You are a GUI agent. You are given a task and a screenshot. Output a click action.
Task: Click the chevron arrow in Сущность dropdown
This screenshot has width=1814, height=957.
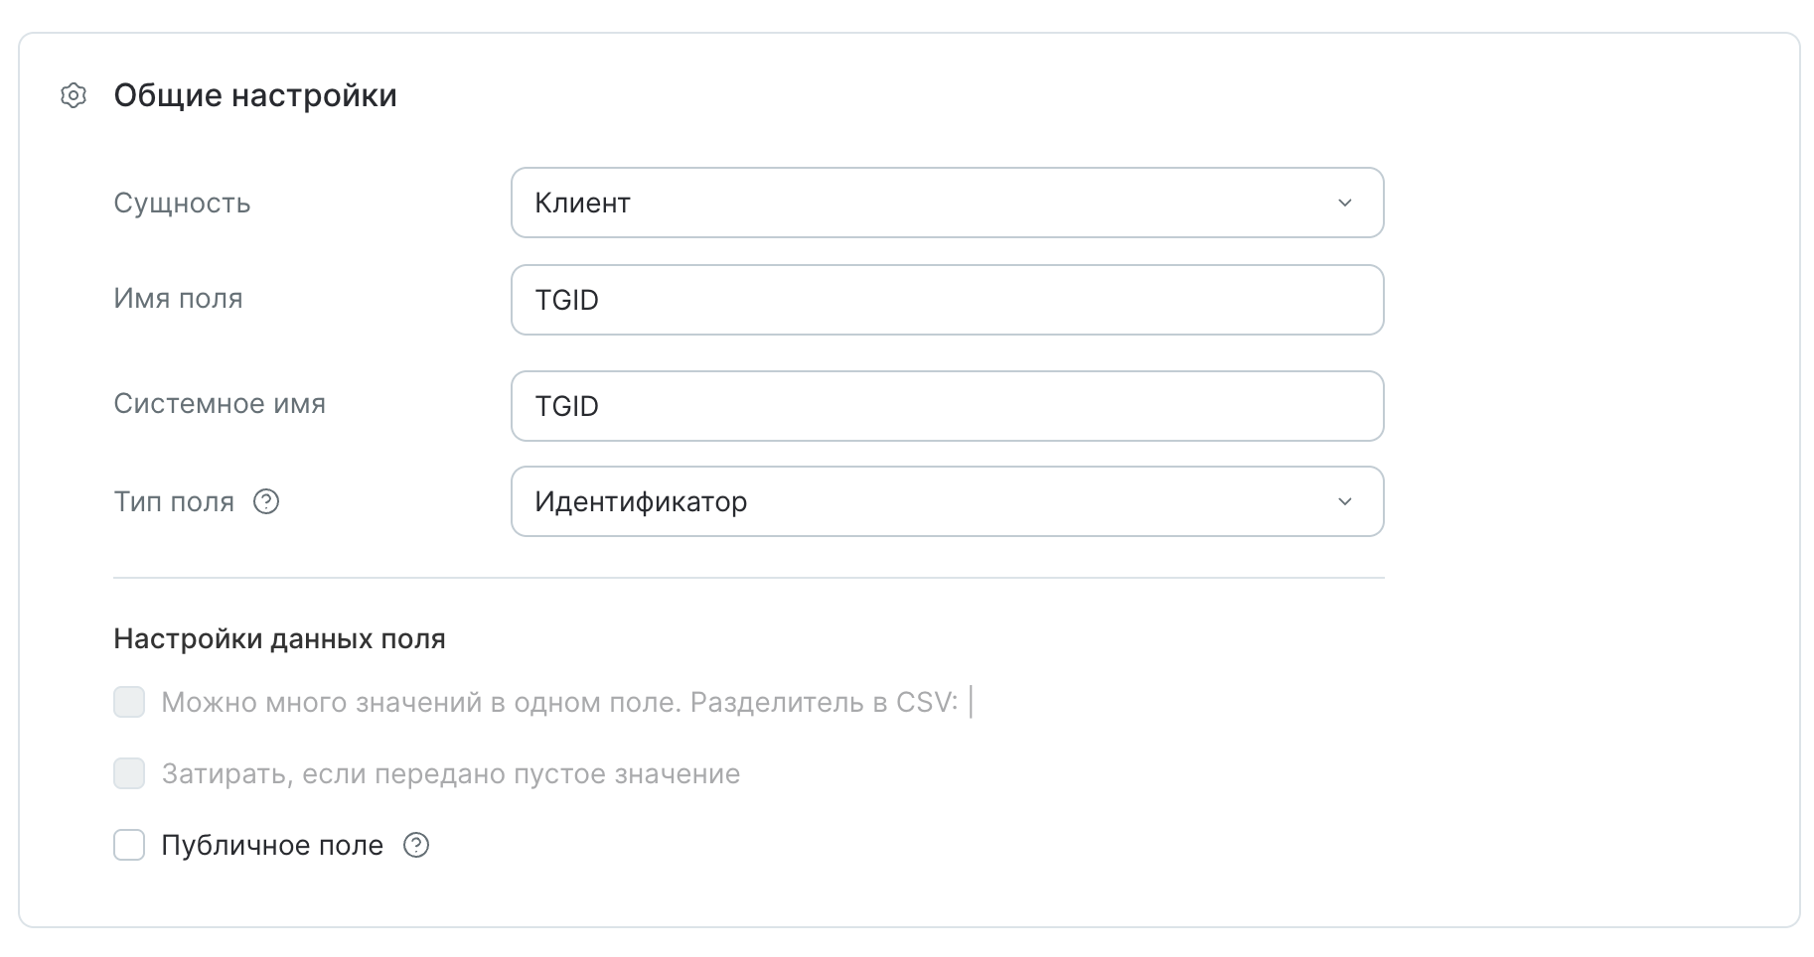pos(1344,204)
